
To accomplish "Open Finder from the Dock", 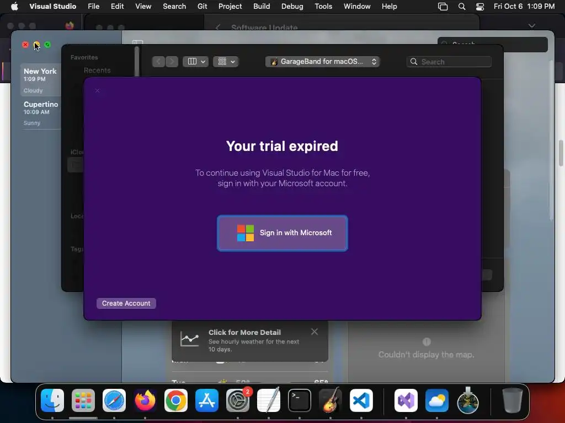I will pyautogui.click(x=52, y=400).
